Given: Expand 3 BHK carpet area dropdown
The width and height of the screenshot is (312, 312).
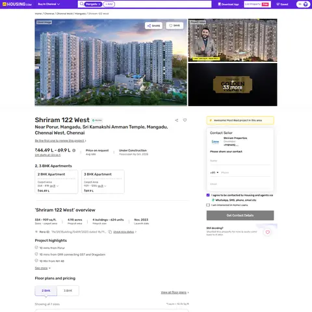Looking at the screenshot, I should [x=105, y=186].
